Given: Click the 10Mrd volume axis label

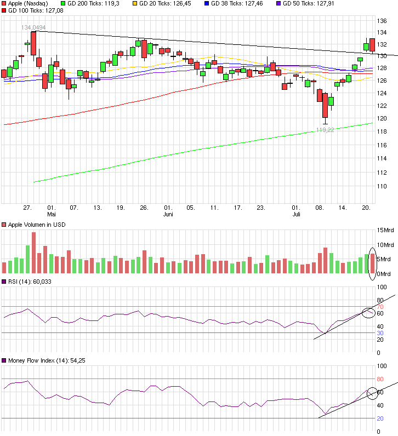Looking at the screenshot, I should click(385, 245).
